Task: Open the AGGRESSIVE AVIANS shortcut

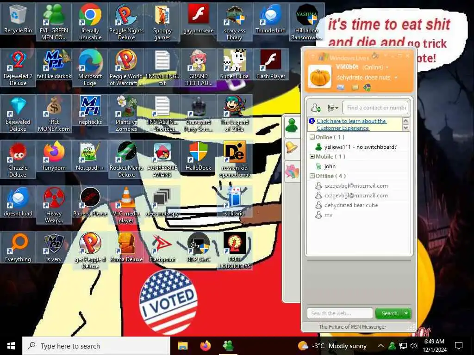Action: click(x=162, y=159)
